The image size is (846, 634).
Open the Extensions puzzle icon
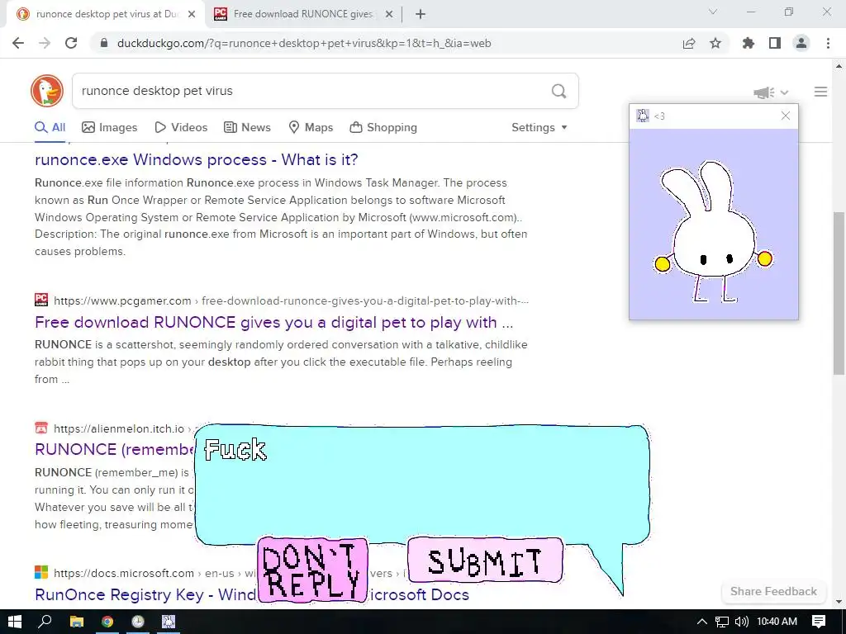[749, 43]
